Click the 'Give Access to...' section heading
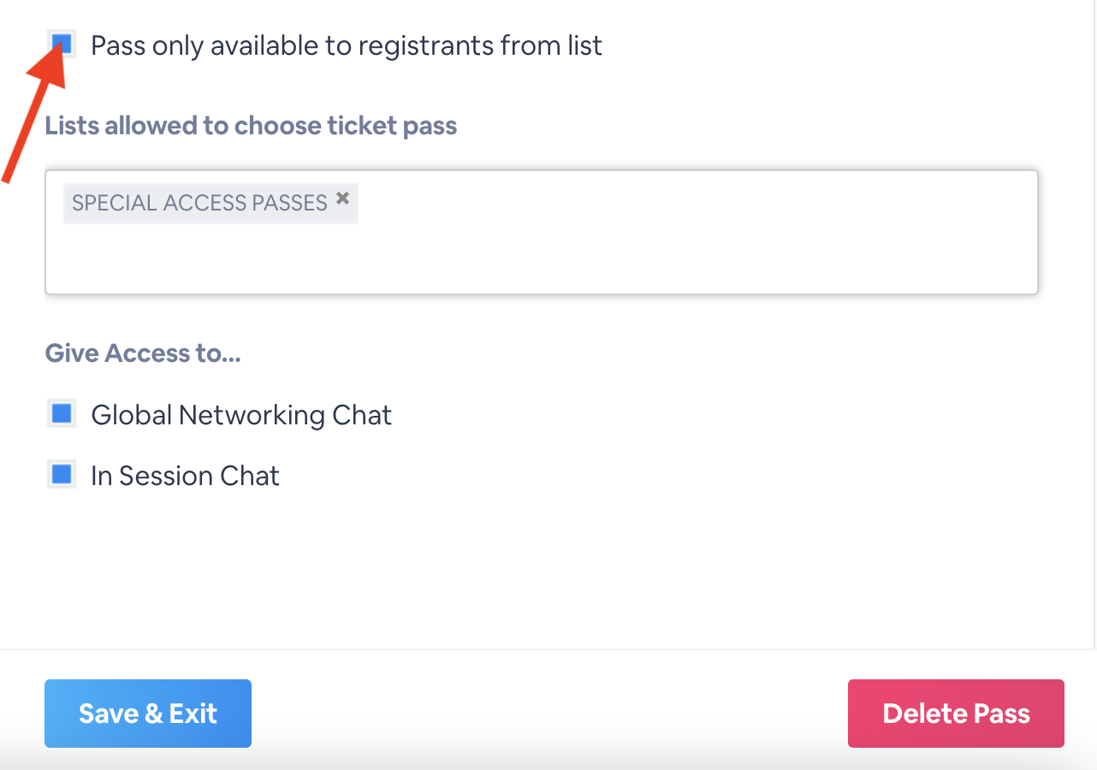This screenshot has width=1097, height=770. 143,353
